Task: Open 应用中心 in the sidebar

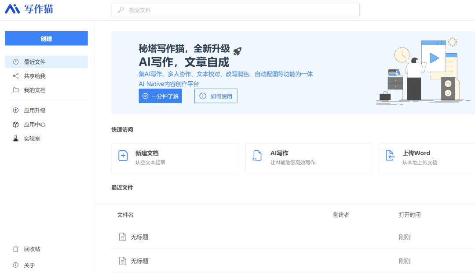Action: coord(46,124)
